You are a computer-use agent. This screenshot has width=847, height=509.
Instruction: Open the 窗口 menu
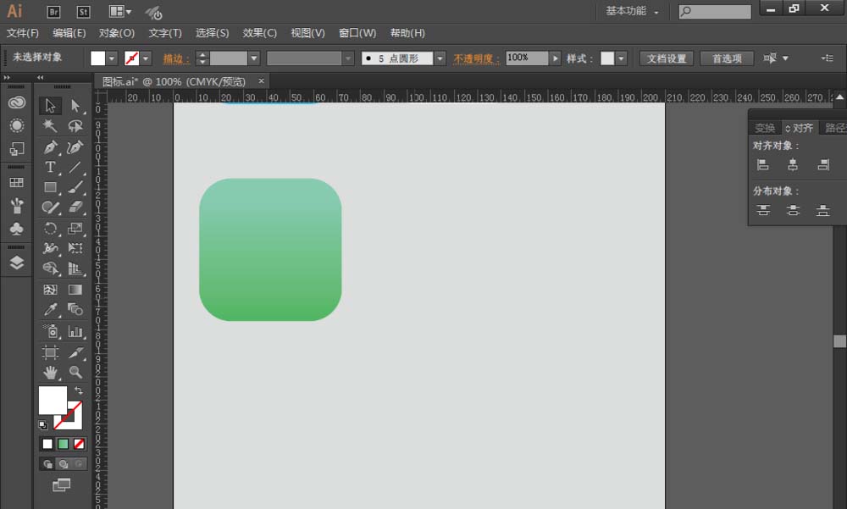(357, 32)
